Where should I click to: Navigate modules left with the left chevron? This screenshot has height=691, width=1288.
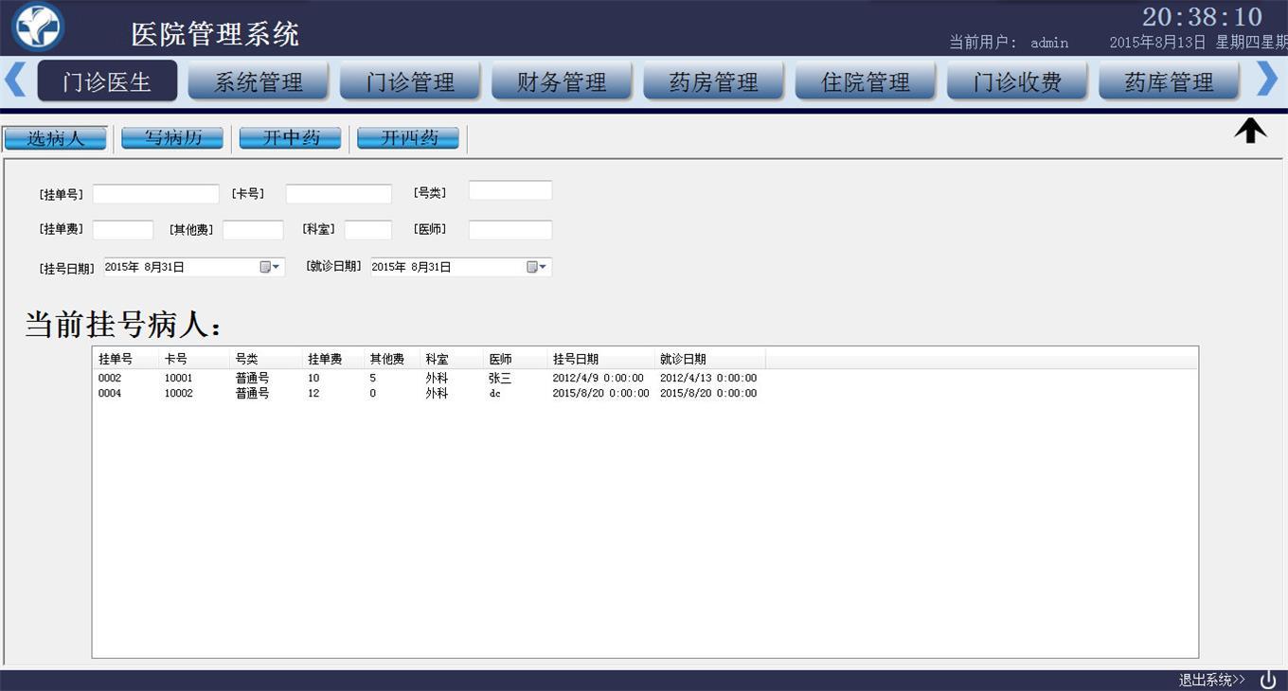coord(15,79)
